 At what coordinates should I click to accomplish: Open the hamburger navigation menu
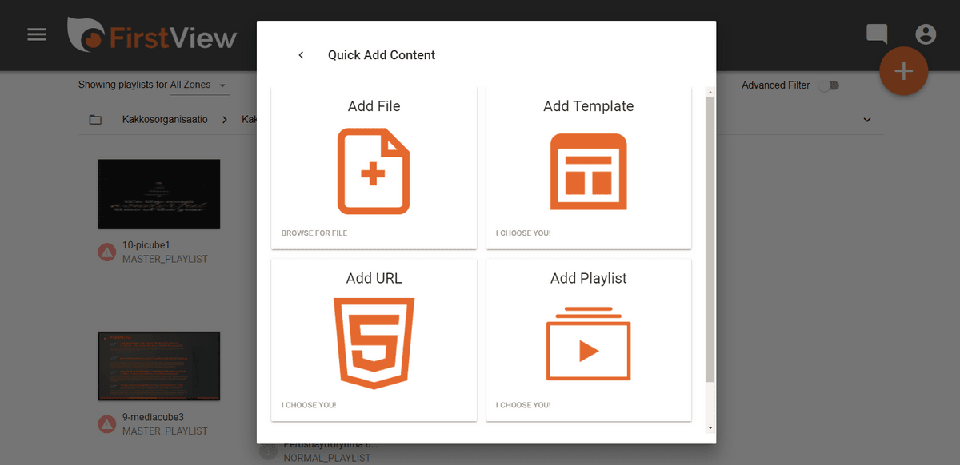coord(37,35)
